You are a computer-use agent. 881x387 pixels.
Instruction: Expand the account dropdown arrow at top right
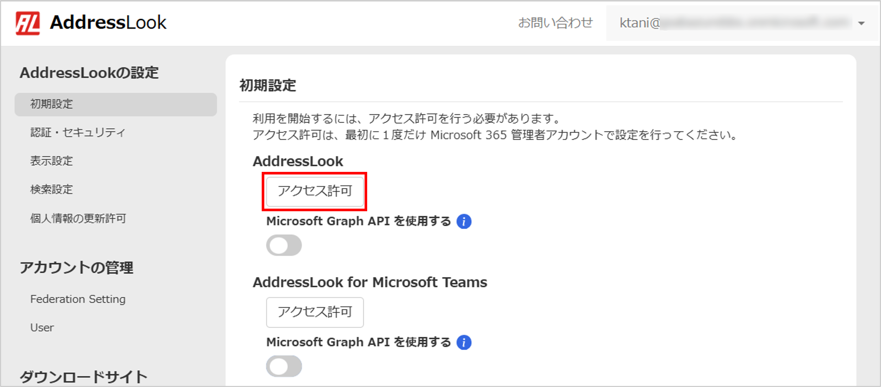point(861,23)
